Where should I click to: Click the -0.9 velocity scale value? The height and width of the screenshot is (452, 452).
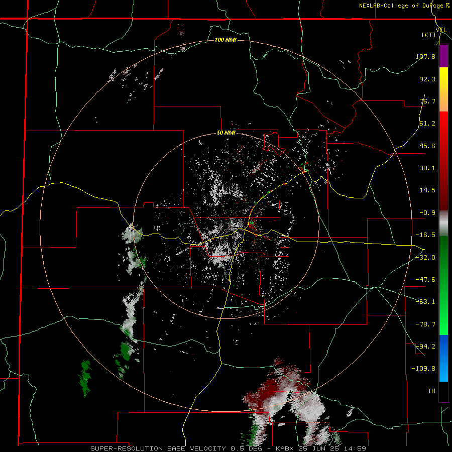pos(427,213)
